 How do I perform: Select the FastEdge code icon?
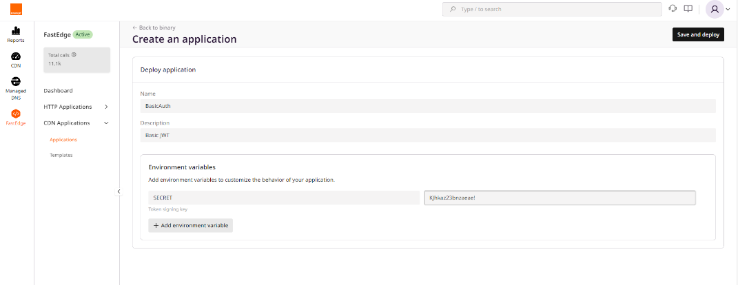tap(17, 114)
